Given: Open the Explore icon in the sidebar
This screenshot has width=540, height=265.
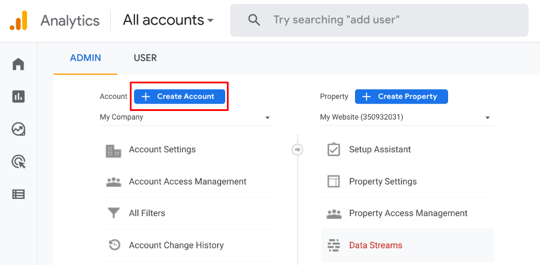Looking at the screenshot, I should (x=18, y=129).
